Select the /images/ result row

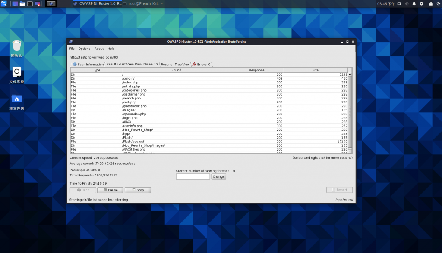point(209,110)
